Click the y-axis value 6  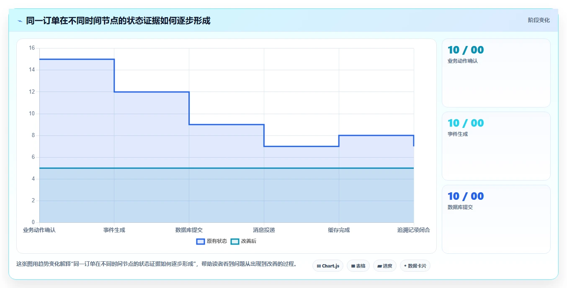pos(34,157)
